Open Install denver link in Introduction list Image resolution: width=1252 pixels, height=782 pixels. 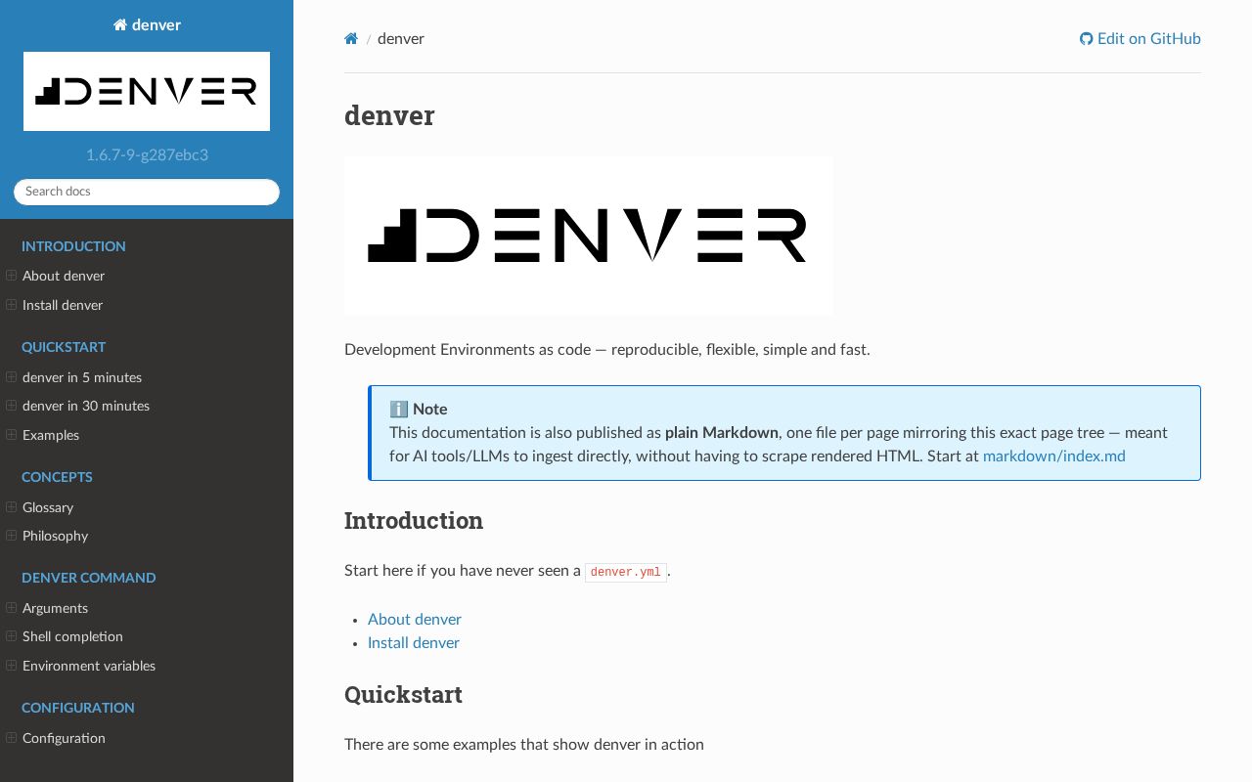tap(414, 642)
